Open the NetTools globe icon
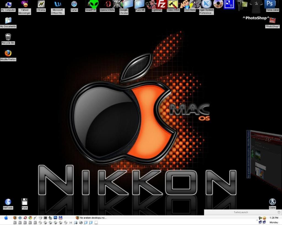 coord(8,204)
